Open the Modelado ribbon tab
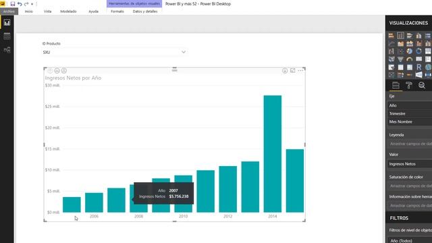Viewport: 432px width, 243px height. (68, 11)
